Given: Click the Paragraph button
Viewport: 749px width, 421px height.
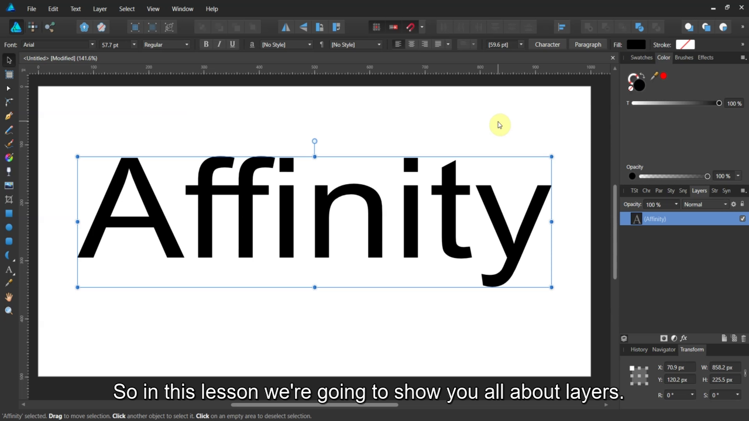Looking at the screenshot, I should tap(587, 44).
